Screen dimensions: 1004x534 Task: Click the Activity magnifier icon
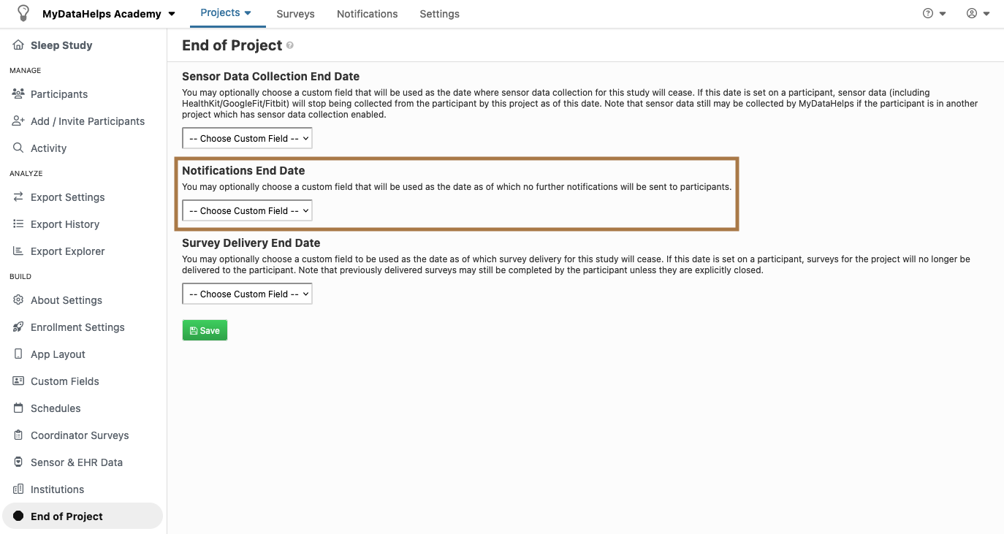[x=18, y=148]
